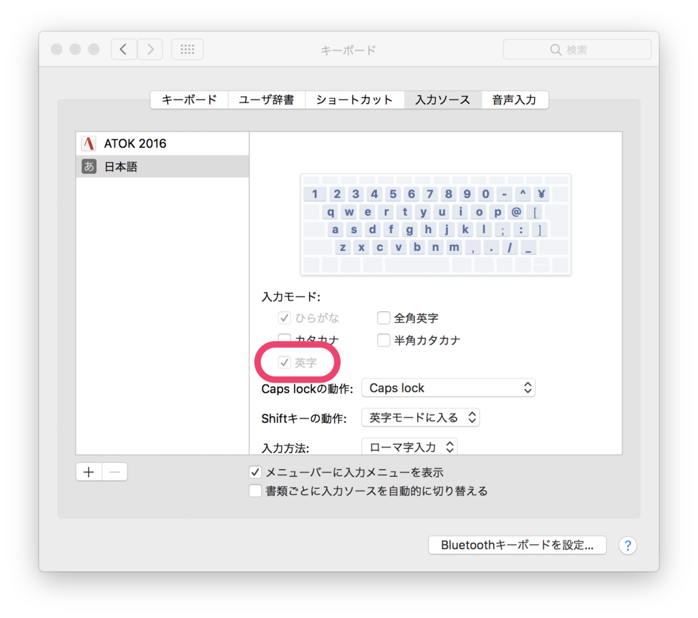This screenshot has height=618, width=698.
Task: Click the あ icon next to 日本語
Action: click(x=89, y=166)
